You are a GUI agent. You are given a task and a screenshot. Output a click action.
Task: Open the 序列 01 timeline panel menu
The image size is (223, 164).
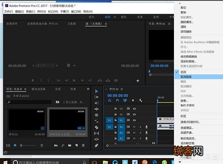point(122,89)
